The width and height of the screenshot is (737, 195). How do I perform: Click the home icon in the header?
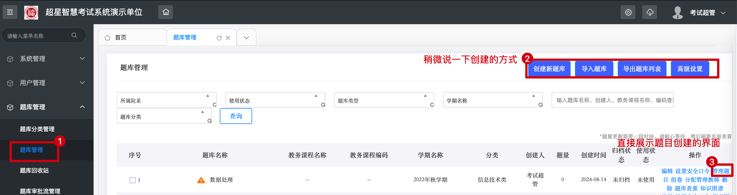tap(165, 12)
